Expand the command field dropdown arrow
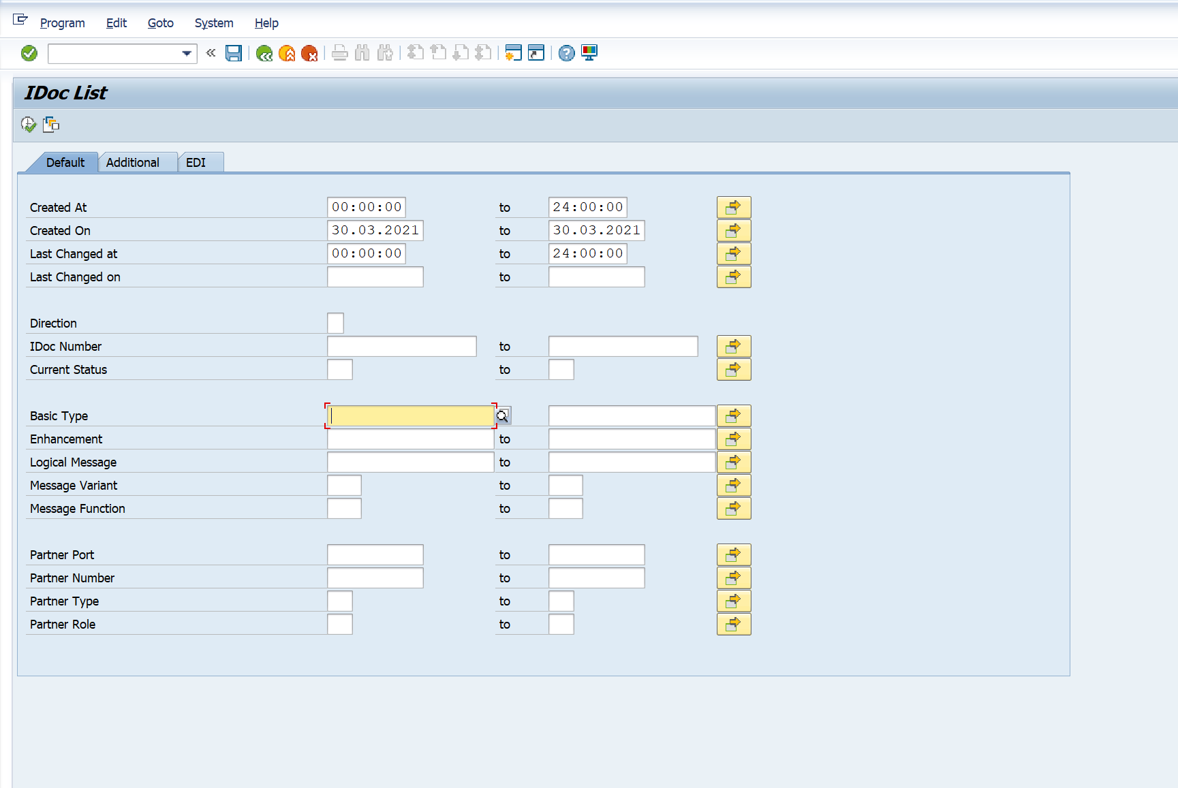 [186, 53]
